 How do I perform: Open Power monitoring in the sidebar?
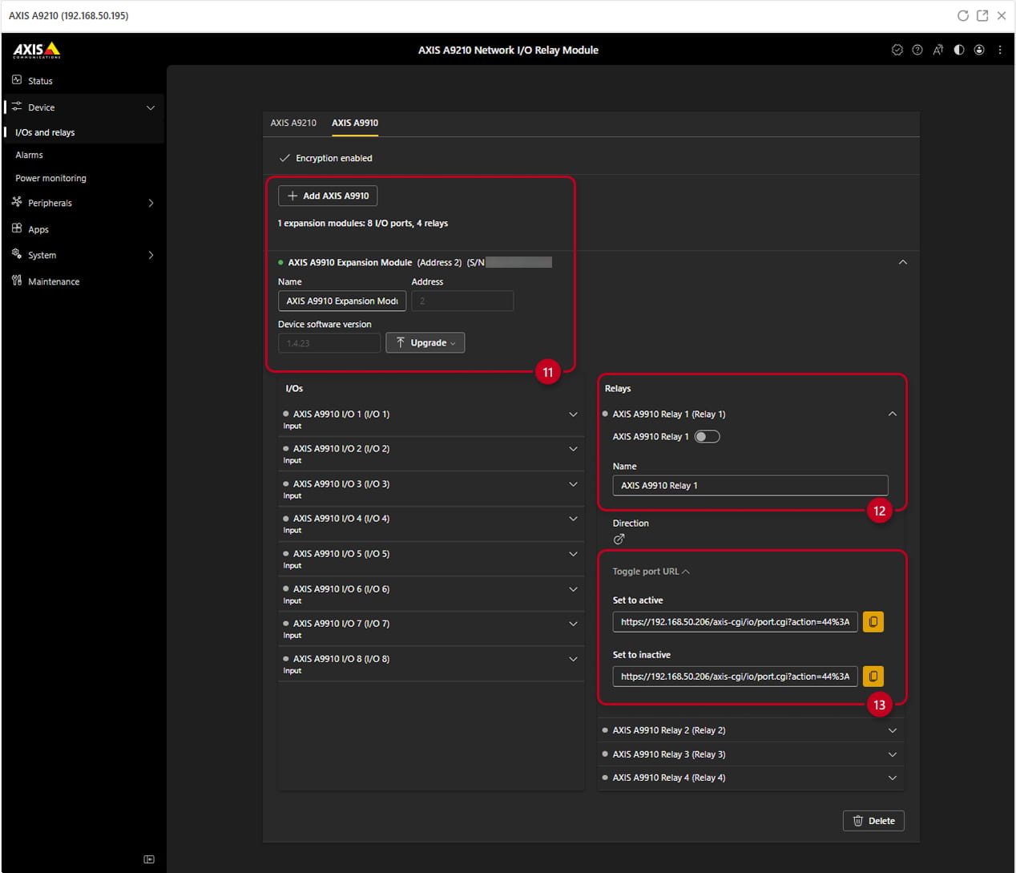[x=50, y=178]
